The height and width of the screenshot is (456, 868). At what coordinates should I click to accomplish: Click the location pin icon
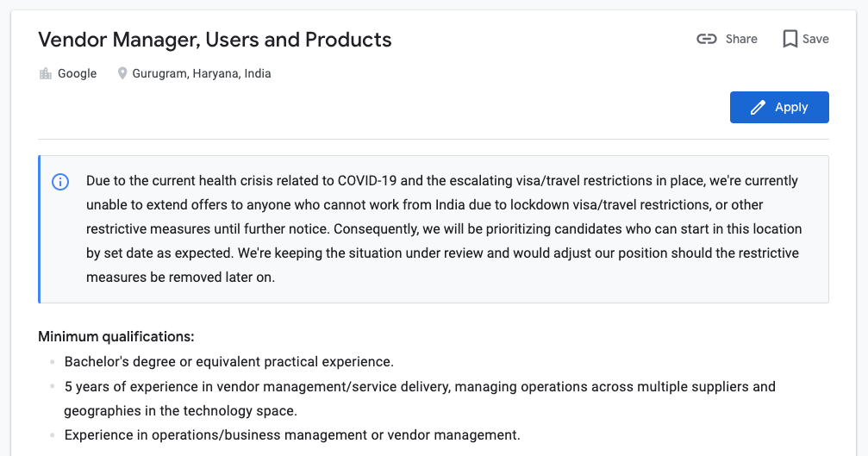tap(122, 73)
